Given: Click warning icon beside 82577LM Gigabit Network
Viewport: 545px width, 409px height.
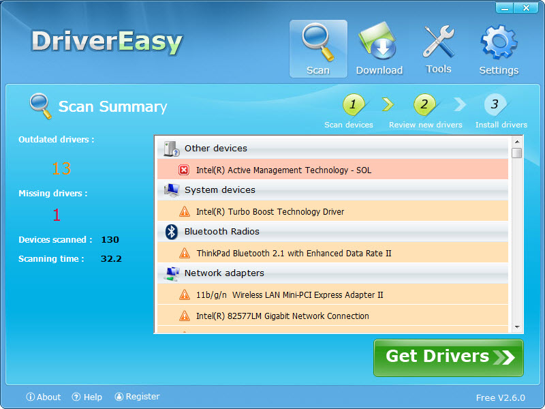Looking at the screenshot, I should (x=185, y=316).
